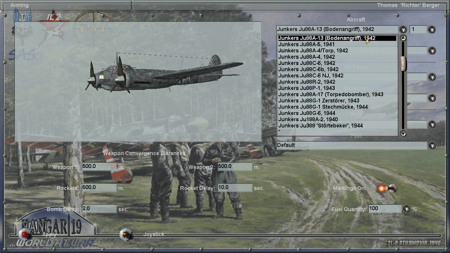
Task: Click the list scrollbar down arrow
Action: [x=403, y=133]
